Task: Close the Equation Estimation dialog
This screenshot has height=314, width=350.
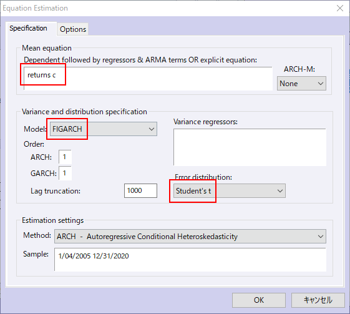Action: pyautogui.click(x=340, y=8)
